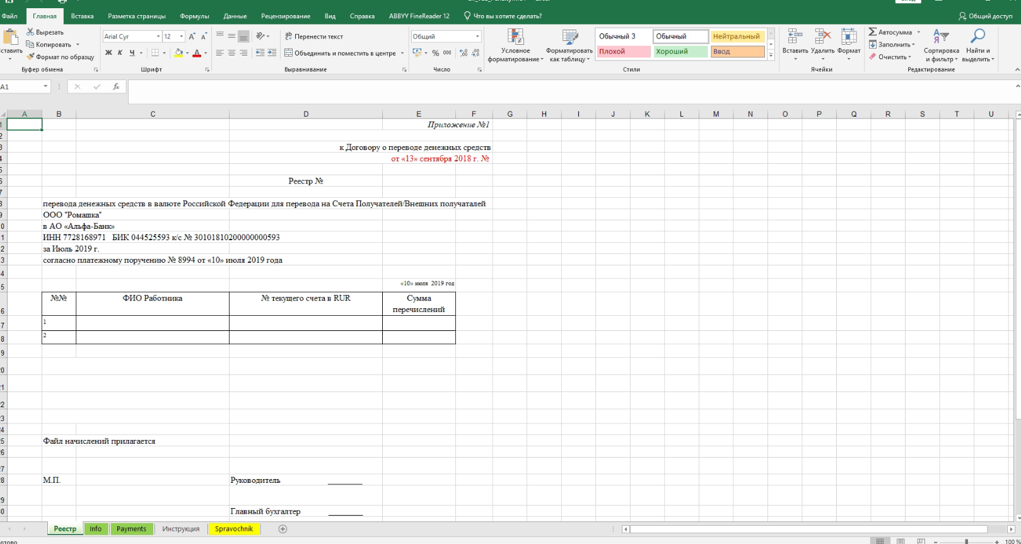The image size is (1021, 544).
Task: Increase font size with large A icon
Action: pyautogui.click(x=192, y=37)
